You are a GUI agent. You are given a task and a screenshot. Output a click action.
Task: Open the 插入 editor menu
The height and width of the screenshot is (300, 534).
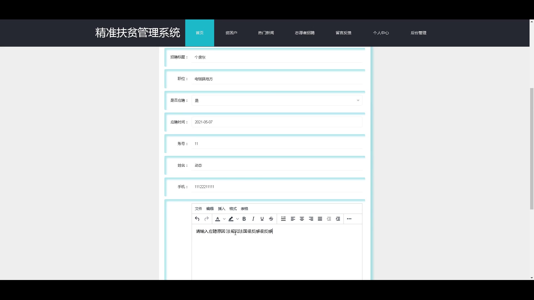221,209
